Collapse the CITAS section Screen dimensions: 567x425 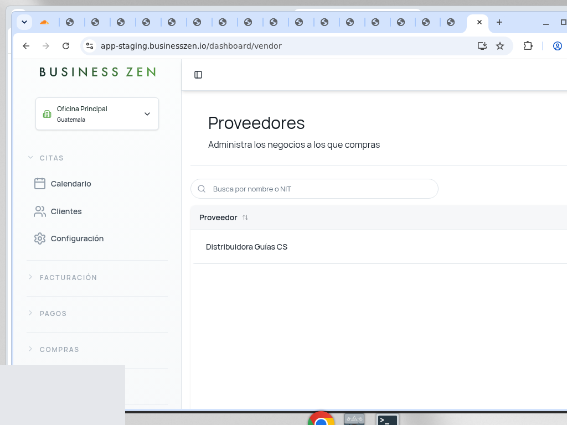click(31, 158)
